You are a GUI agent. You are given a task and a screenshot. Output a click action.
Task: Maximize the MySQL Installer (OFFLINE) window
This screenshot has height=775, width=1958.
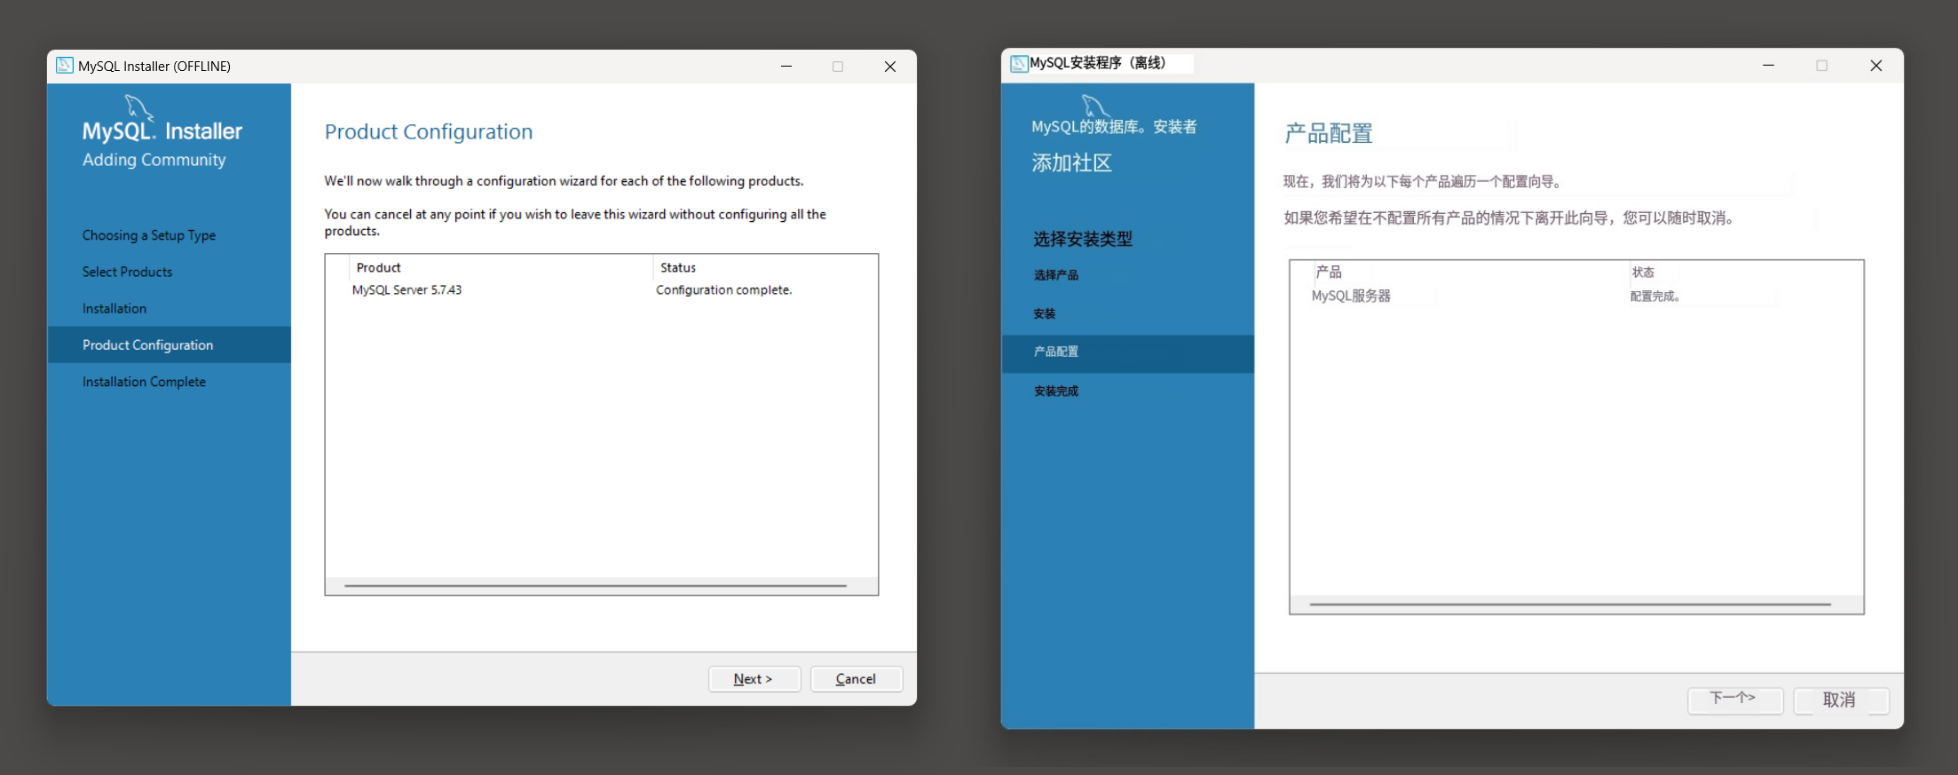838,67
